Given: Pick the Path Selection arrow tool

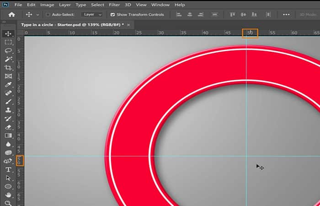Looking at the screenshot, I should [8, 178].
